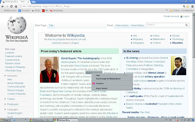Open the Chrome menu (three lines) icon
This screenshot has height=122, width=195.
point(192,6)
